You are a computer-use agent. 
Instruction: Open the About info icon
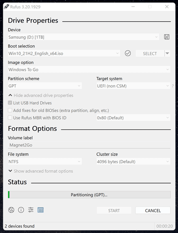[x=21, y=210]
